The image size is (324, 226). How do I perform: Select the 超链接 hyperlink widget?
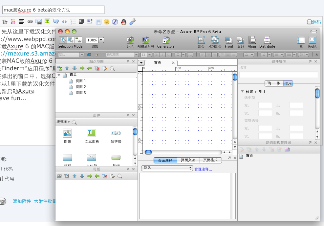pyautogui.click(x=116, y=136)
